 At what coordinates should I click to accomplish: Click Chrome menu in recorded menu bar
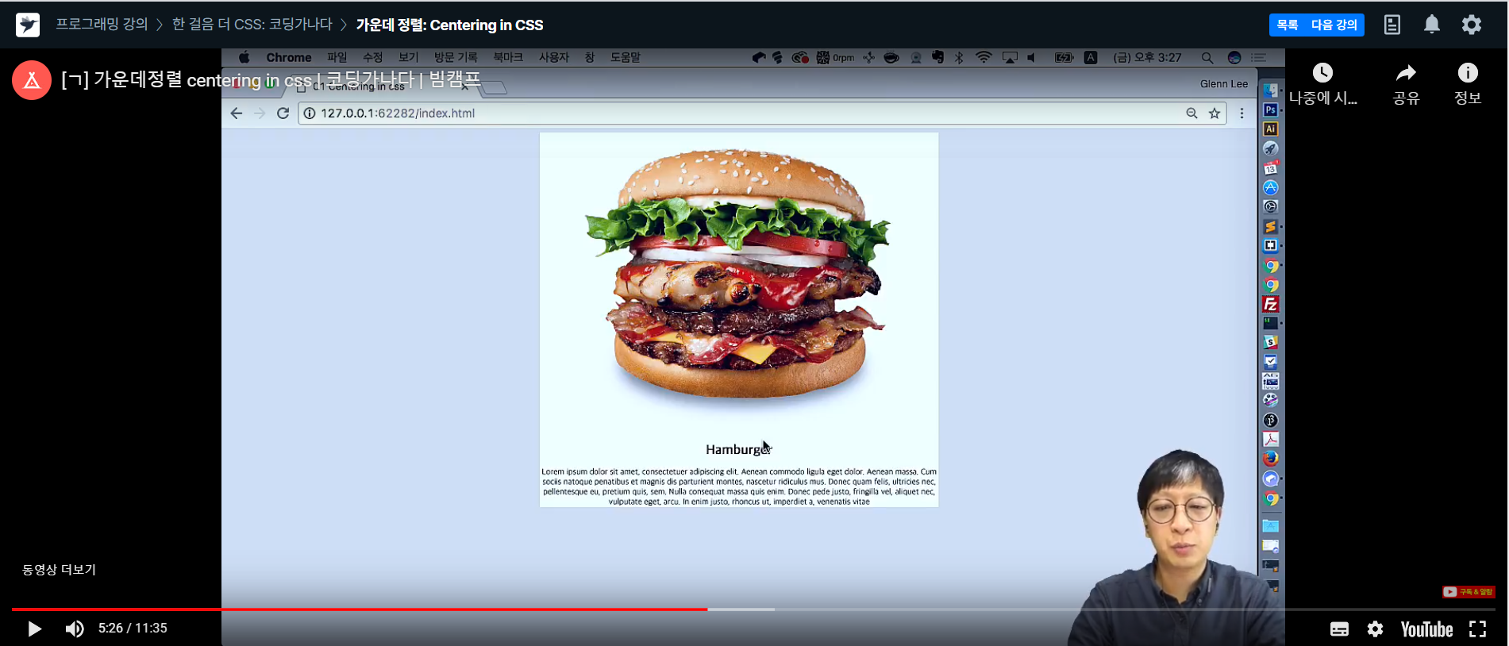tap(288, 57)
